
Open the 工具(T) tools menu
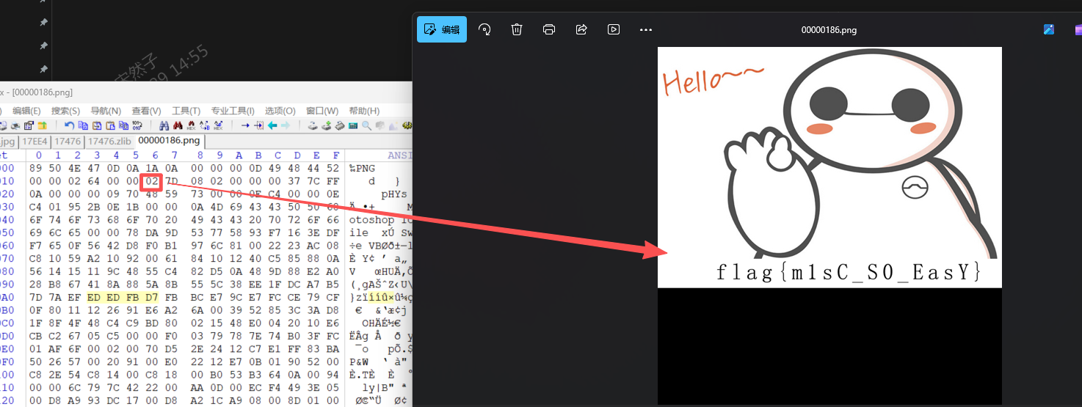click(186, 111)
